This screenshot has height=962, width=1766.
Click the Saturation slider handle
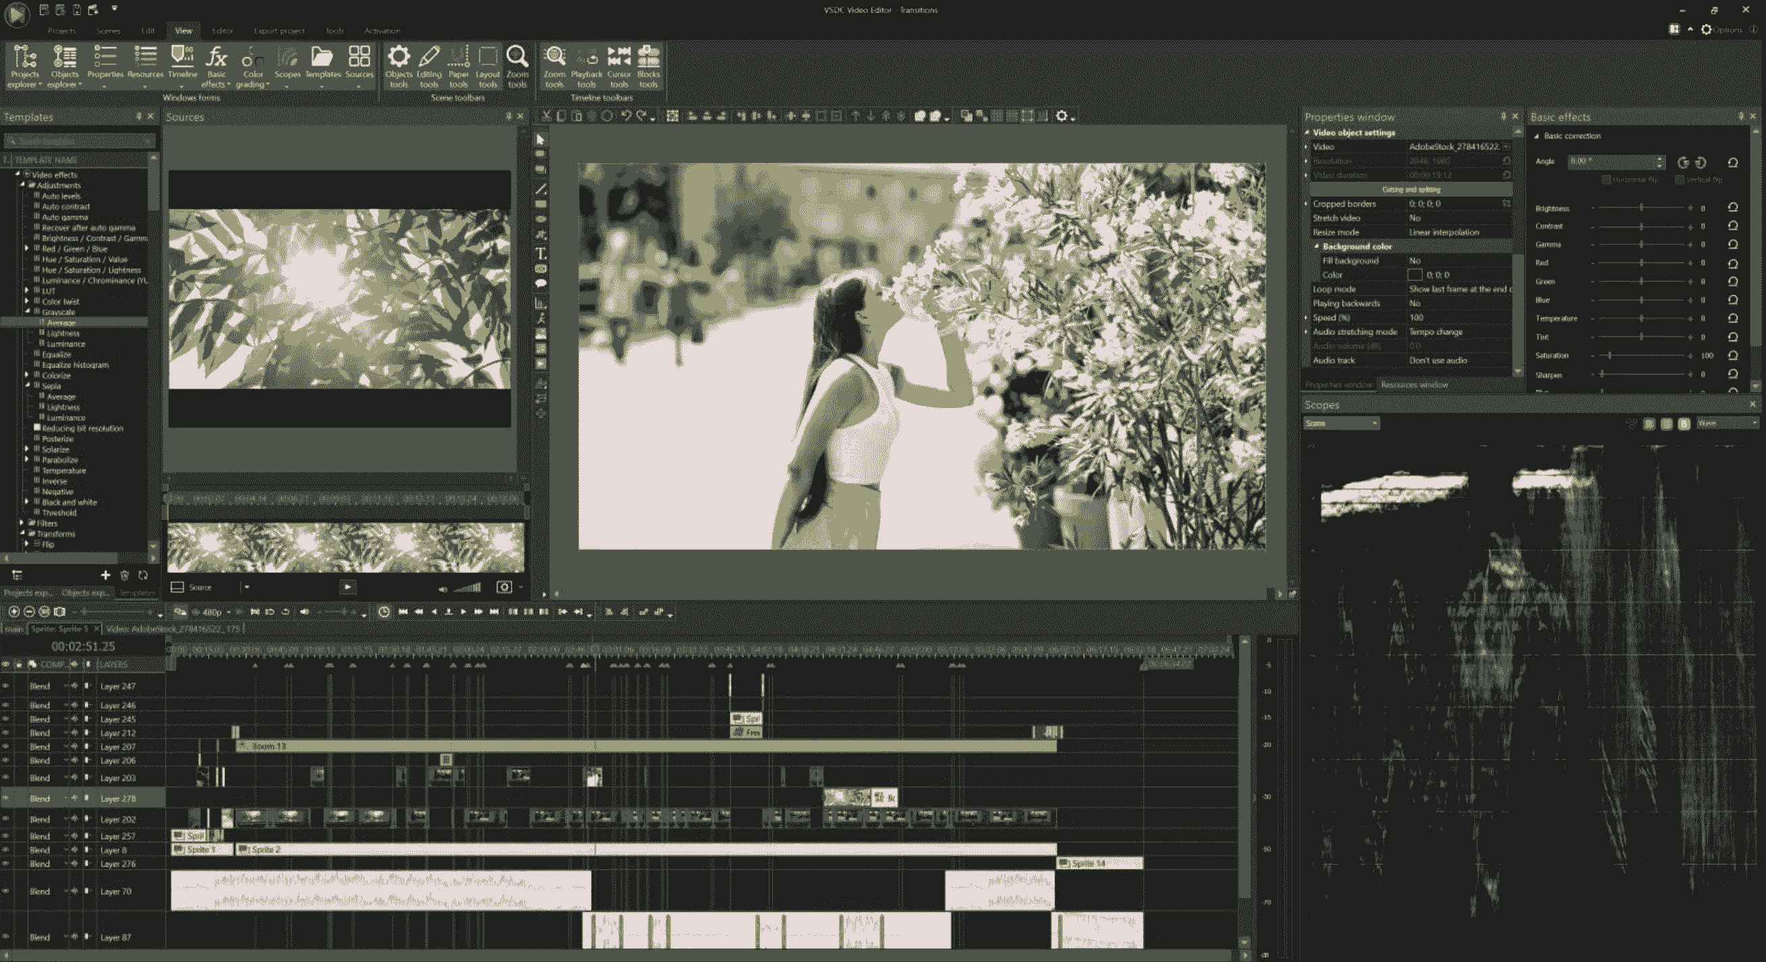(x=1609, y=355)
